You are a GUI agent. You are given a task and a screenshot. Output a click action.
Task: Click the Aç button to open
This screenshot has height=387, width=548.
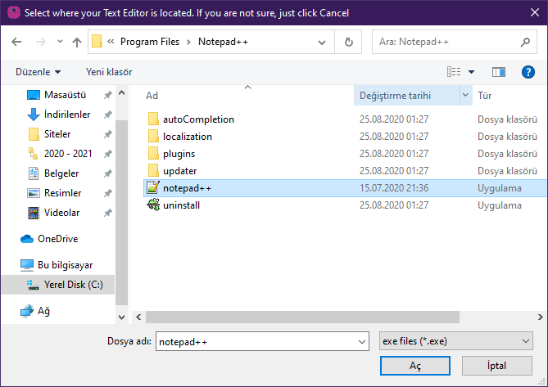(x=414, y=366)
